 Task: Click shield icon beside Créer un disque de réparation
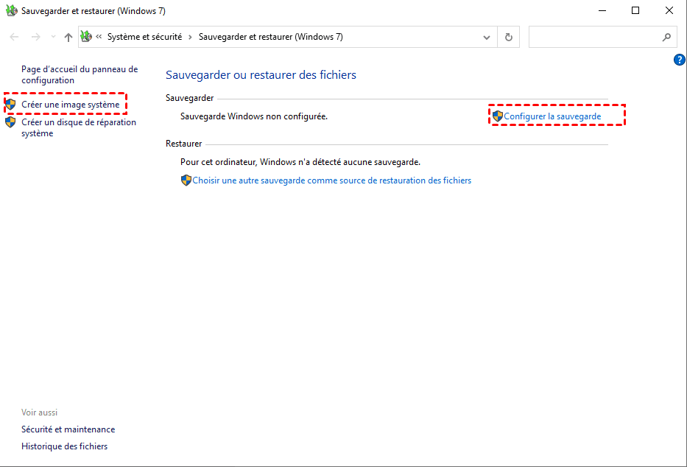tap(10, 122)
